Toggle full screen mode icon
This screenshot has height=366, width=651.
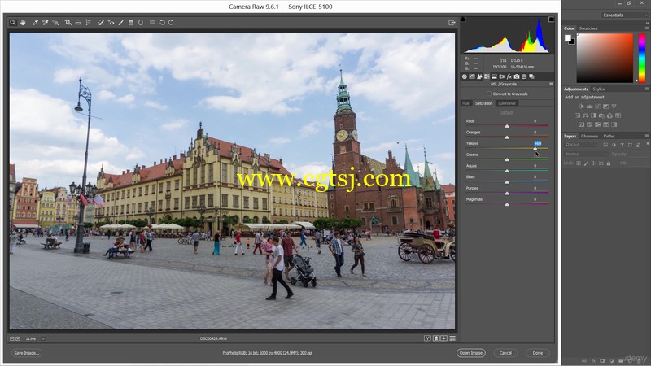(x=452, y=23)
